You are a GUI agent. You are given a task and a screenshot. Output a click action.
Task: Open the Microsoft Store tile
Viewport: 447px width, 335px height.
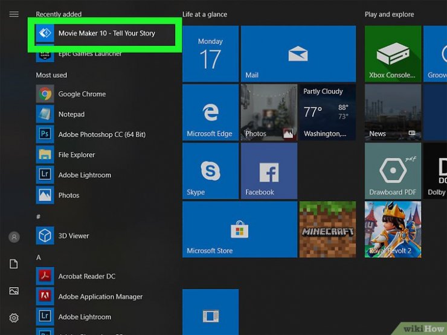(x=240, y=229)
